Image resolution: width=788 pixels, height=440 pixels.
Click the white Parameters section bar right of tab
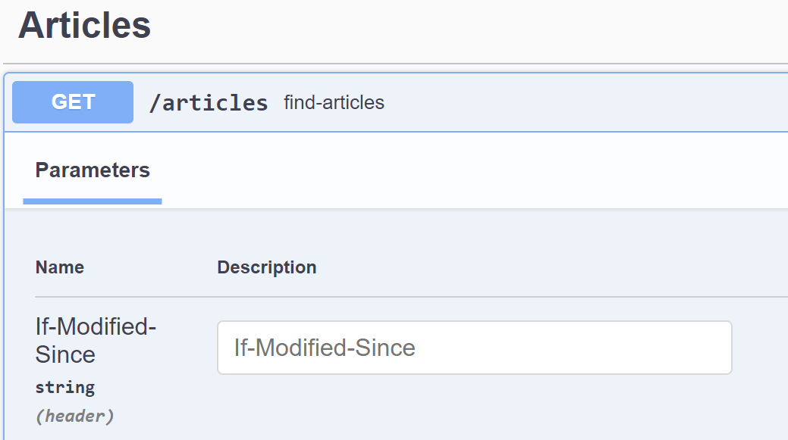click(x=470, y=170)
